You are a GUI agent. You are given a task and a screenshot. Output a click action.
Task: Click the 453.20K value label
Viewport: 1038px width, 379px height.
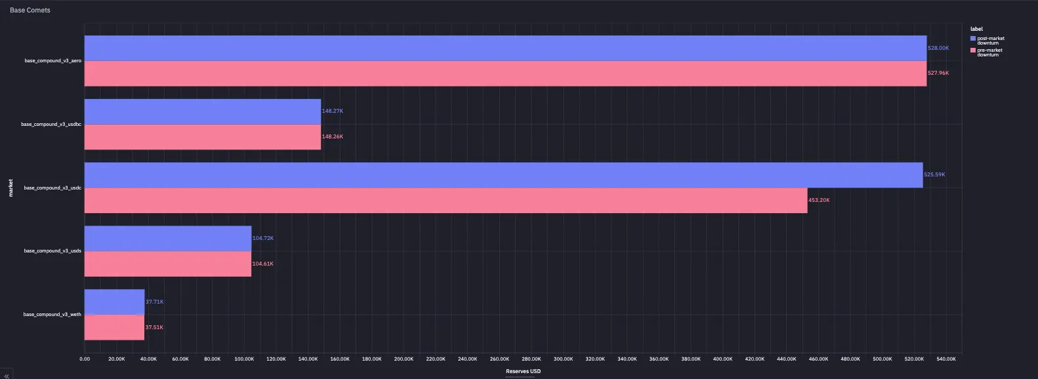point(819,201)
